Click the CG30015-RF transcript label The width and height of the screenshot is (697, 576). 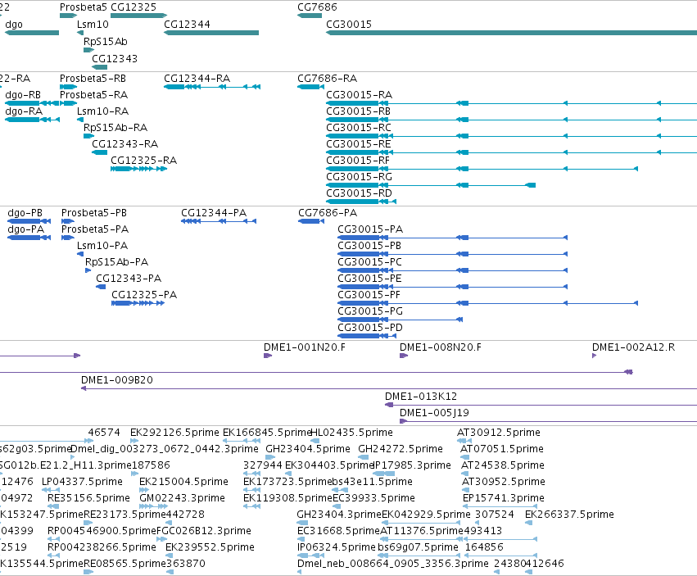click(358, 161)
